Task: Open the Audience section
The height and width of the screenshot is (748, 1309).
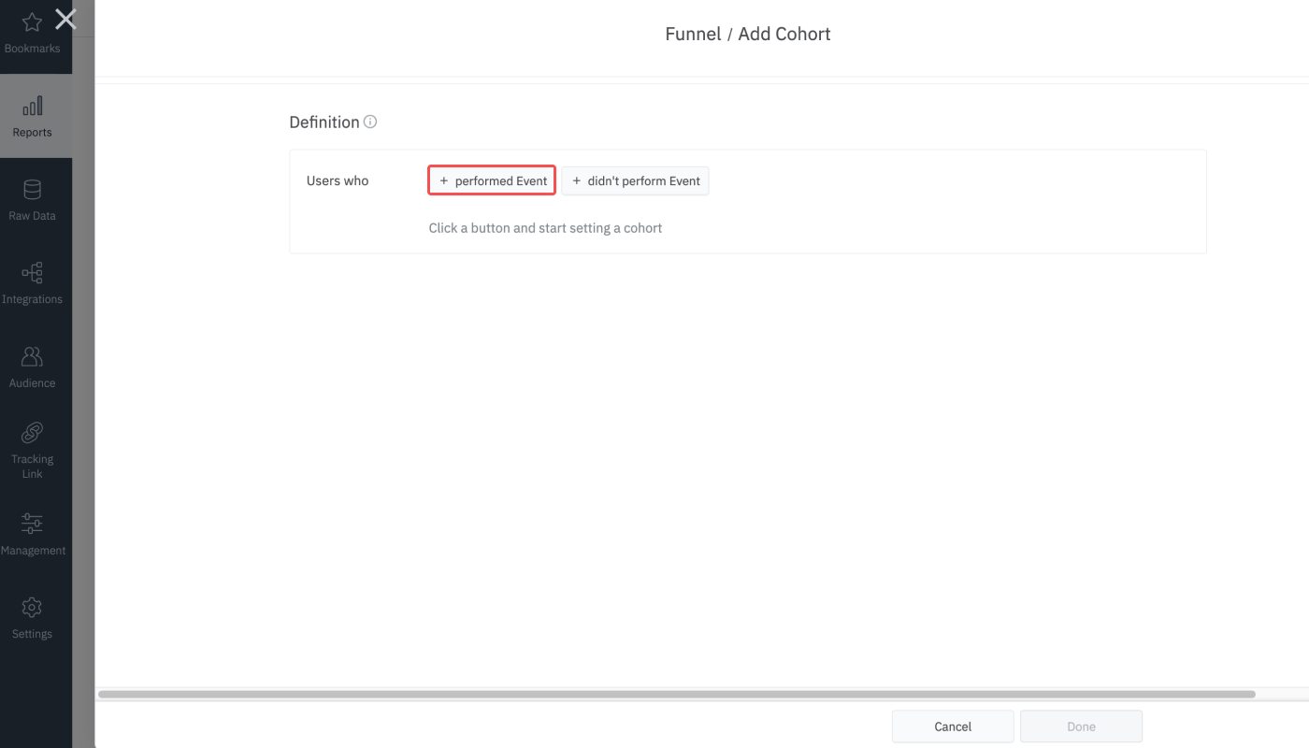Action: pyautogui.click(x=32, y=367)
